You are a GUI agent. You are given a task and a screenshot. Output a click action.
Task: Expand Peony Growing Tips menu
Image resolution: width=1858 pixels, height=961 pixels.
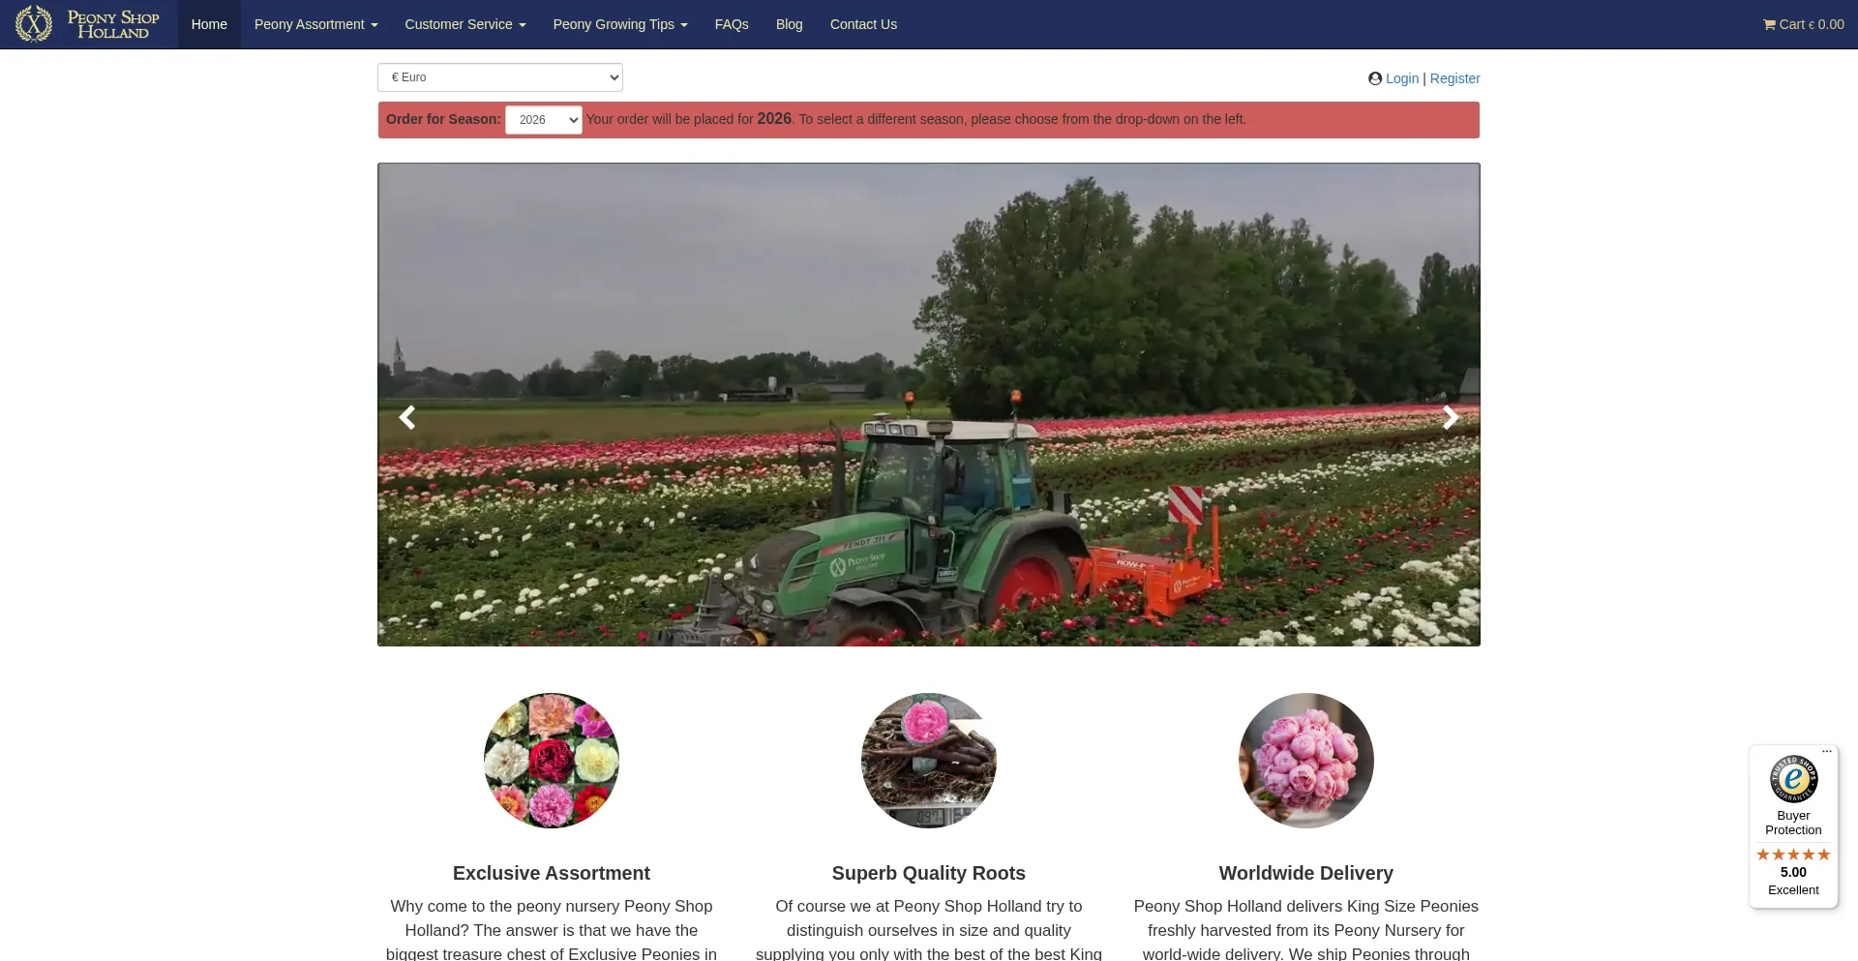[619, 23]
